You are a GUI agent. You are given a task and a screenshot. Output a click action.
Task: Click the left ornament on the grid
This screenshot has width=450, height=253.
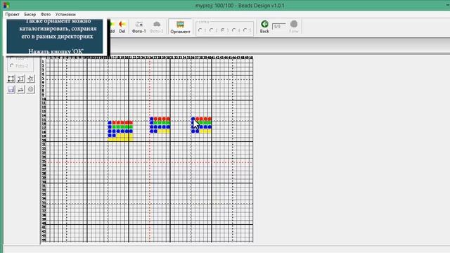click(x=120, y=131)
